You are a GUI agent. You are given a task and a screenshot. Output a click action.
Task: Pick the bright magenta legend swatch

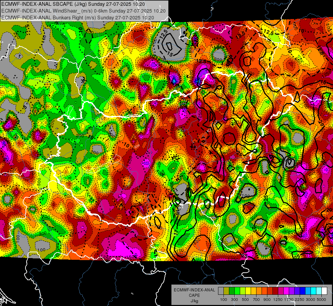click(286, 291)
